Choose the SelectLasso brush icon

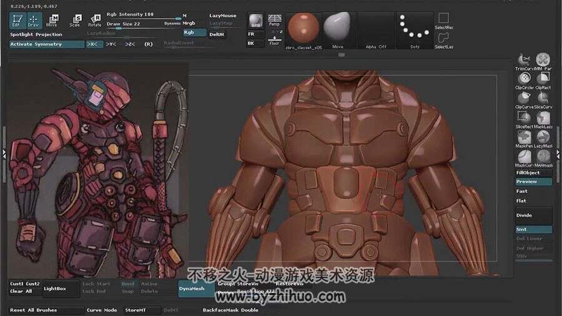coord(444,41)
